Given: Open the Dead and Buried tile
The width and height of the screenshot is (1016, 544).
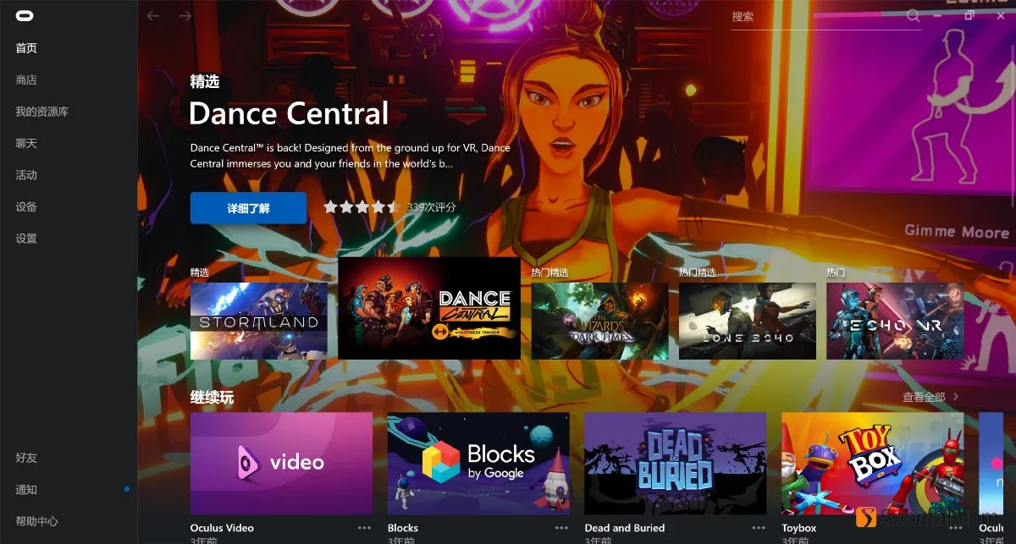Looking at the screenshot, I should [676, 463].
